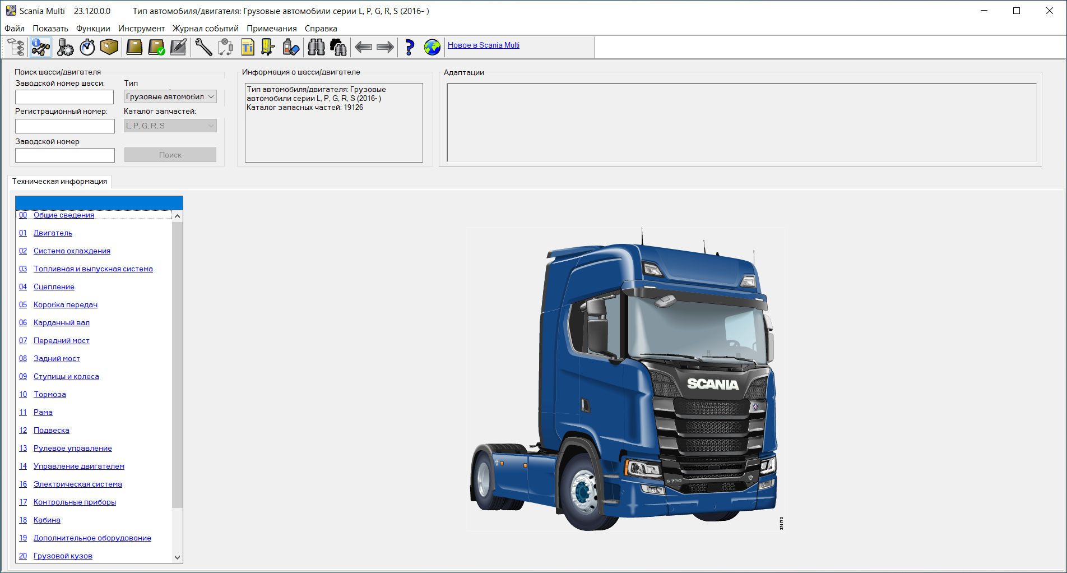Click the wrench tool icon
This screenshot has width=1067, height=573.
[x=203, y=47]
